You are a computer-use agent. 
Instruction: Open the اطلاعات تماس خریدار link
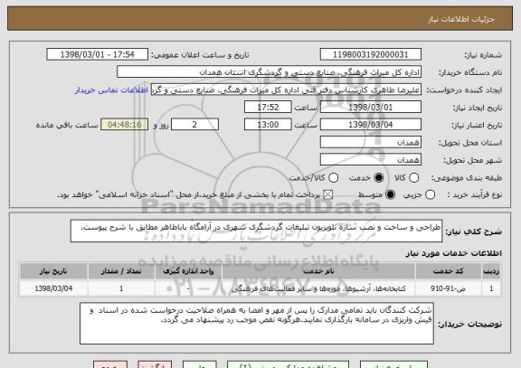click(x=111, y=90)
